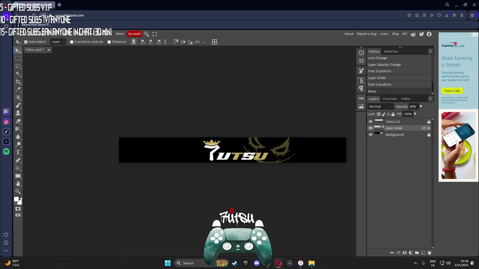Open the Normal blend mode dropdown
Screen dimensions: 479x269
click(381, 106)
